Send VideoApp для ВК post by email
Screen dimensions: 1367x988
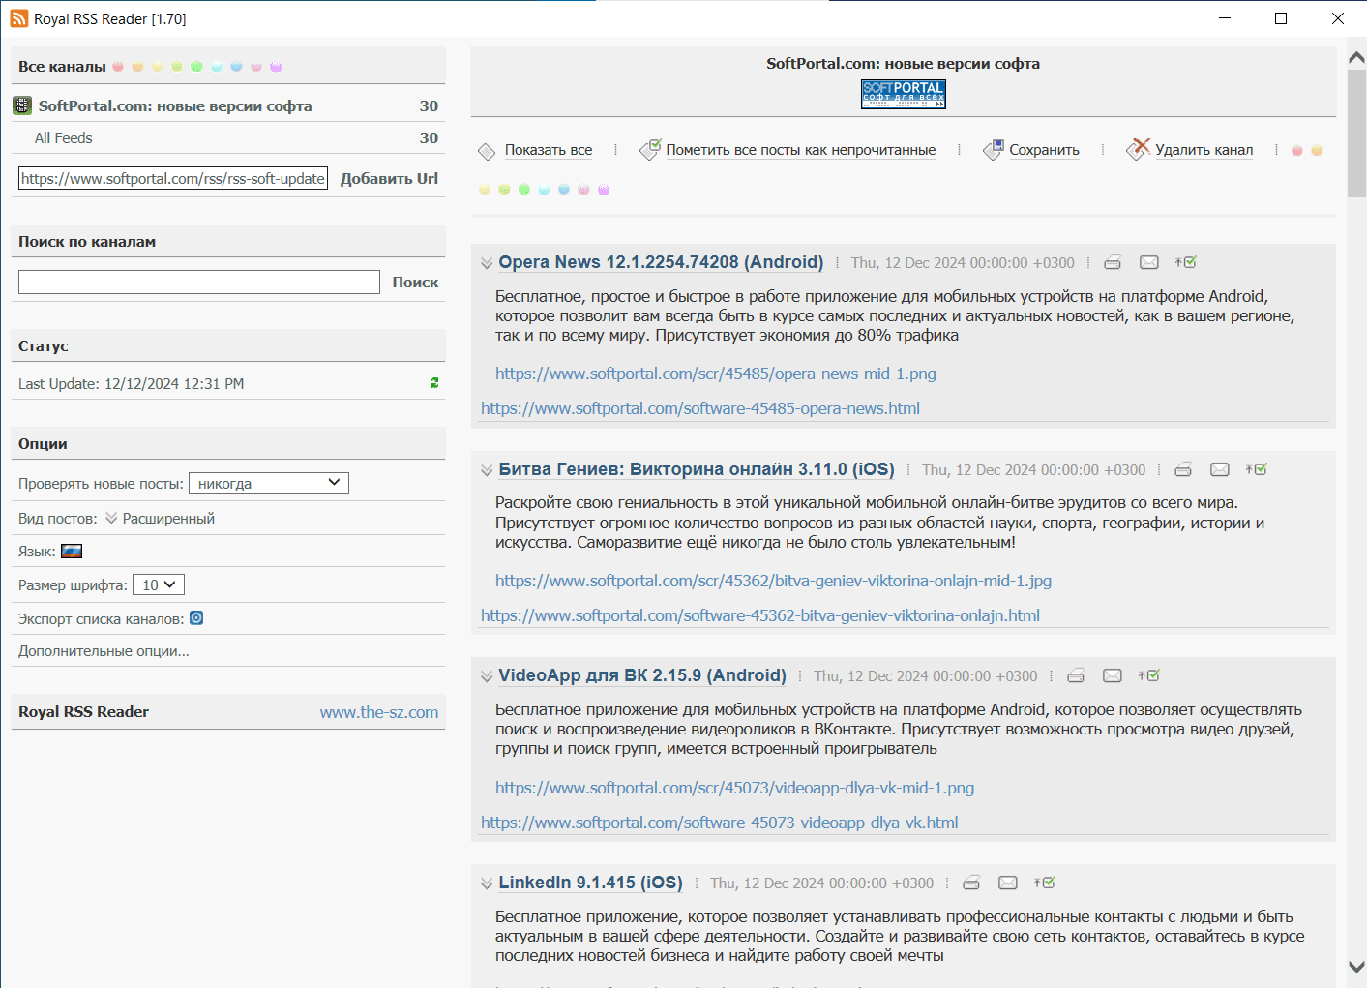pyautogui.click(x=1113, y=675)
